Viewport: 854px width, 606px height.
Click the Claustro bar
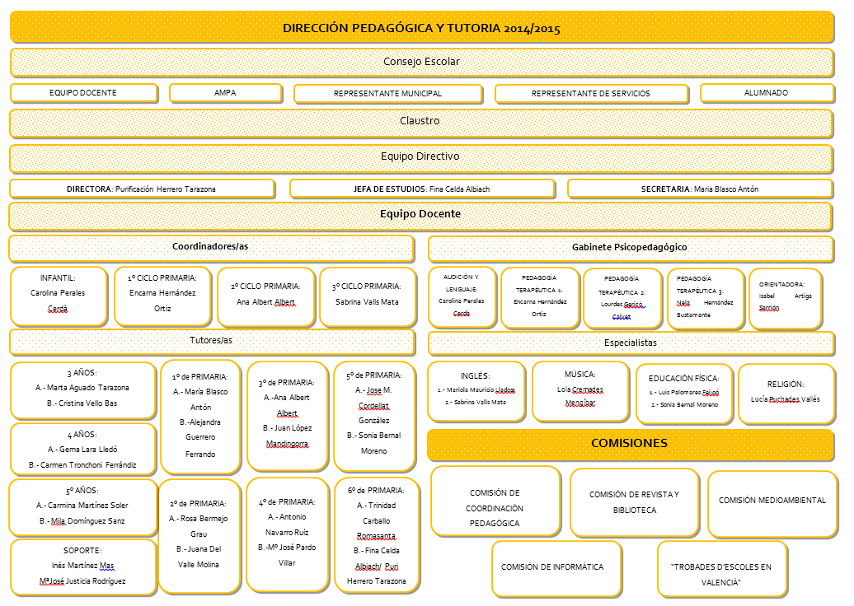(420, 122)
